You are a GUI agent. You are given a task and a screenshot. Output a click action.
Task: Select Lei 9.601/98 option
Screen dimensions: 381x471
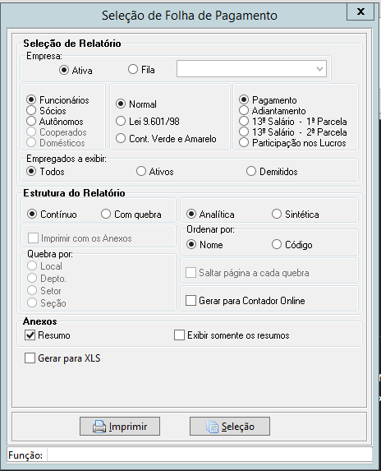point(121,121)
